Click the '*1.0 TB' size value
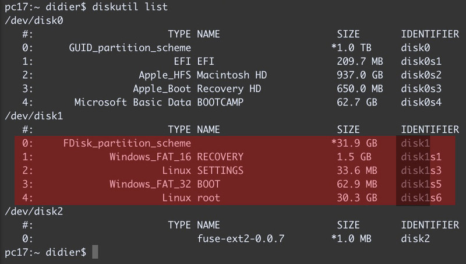466x264 pixels. coord(351,48)
